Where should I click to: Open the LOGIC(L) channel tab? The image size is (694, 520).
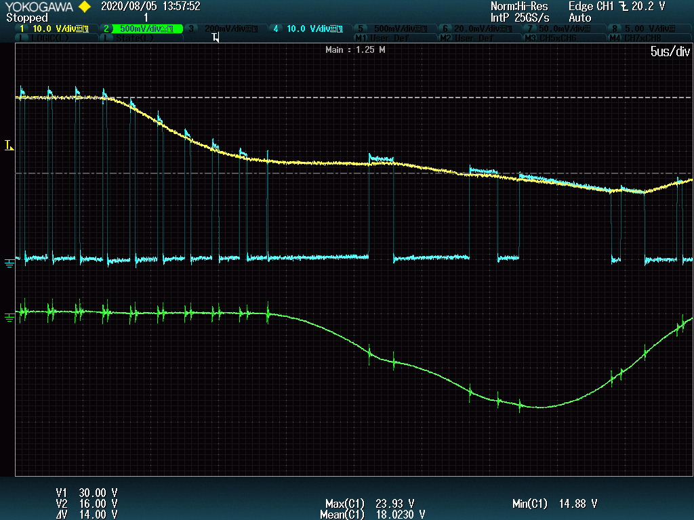(56, 39)
